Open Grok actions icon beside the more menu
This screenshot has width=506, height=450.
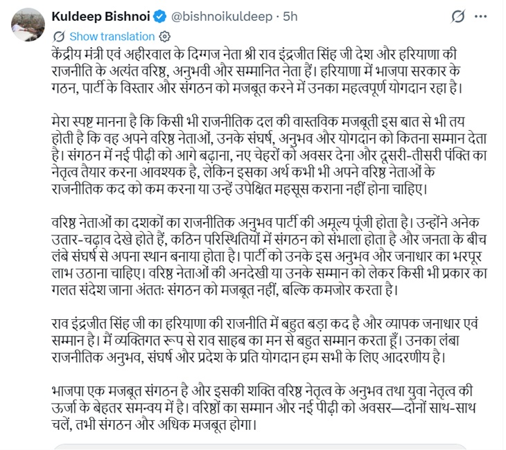(x=457, y=17)
